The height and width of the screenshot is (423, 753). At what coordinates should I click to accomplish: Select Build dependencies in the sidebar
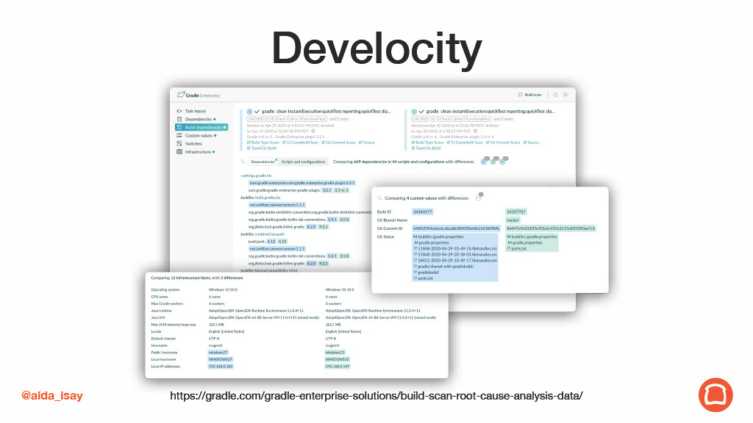click(x=201, y=127)
